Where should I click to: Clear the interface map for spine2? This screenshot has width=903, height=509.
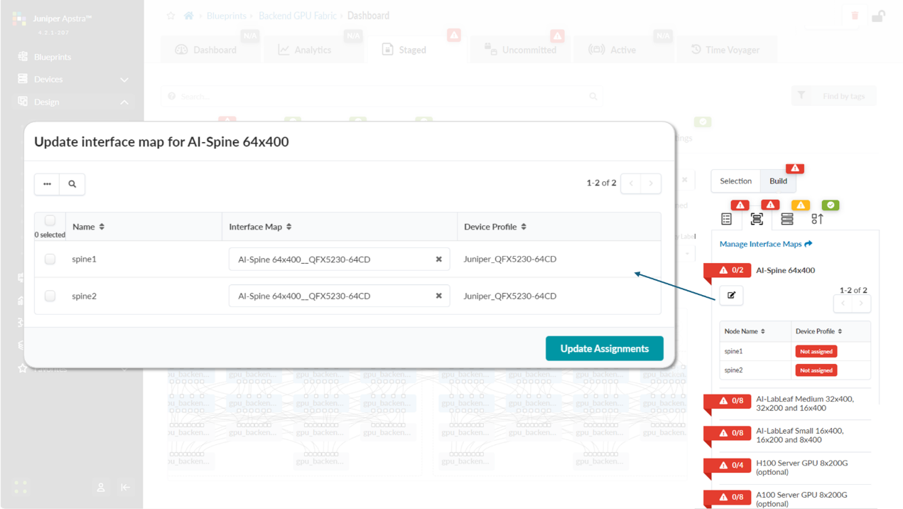coord(438,296)
